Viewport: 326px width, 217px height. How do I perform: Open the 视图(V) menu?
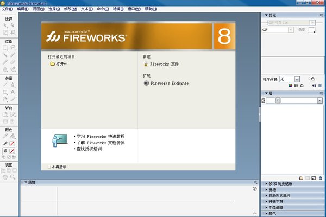[x=39, y=9]
